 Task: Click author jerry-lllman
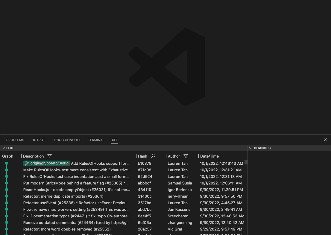(178, 196)
